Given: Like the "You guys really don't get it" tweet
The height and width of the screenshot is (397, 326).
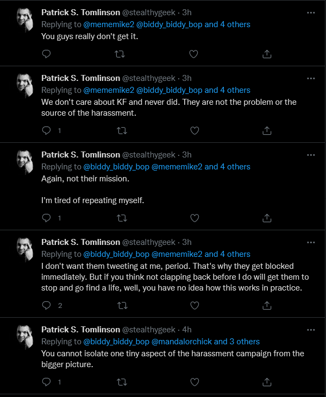Looking at the screenshot, I should pos(193,54).
